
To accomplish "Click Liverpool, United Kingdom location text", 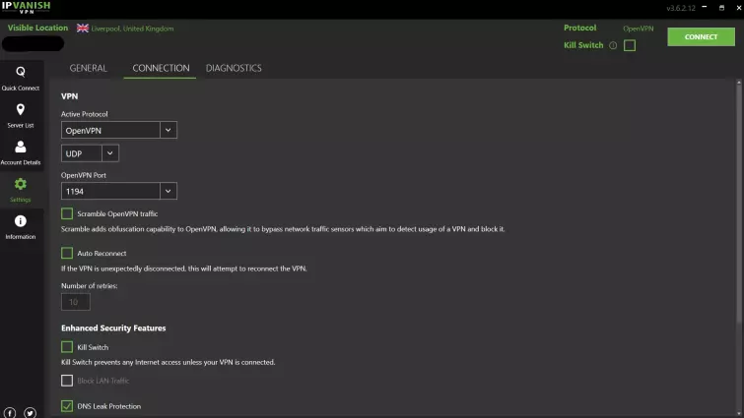I will click(x=132, y=29).
